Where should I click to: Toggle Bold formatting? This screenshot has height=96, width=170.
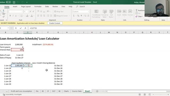pos(10,16)
